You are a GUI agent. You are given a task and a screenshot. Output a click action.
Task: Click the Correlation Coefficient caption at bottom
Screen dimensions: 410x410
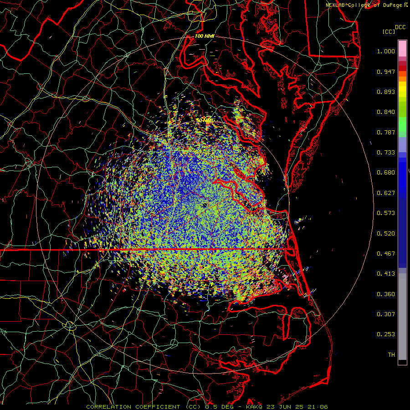click(x=207, y=407)
